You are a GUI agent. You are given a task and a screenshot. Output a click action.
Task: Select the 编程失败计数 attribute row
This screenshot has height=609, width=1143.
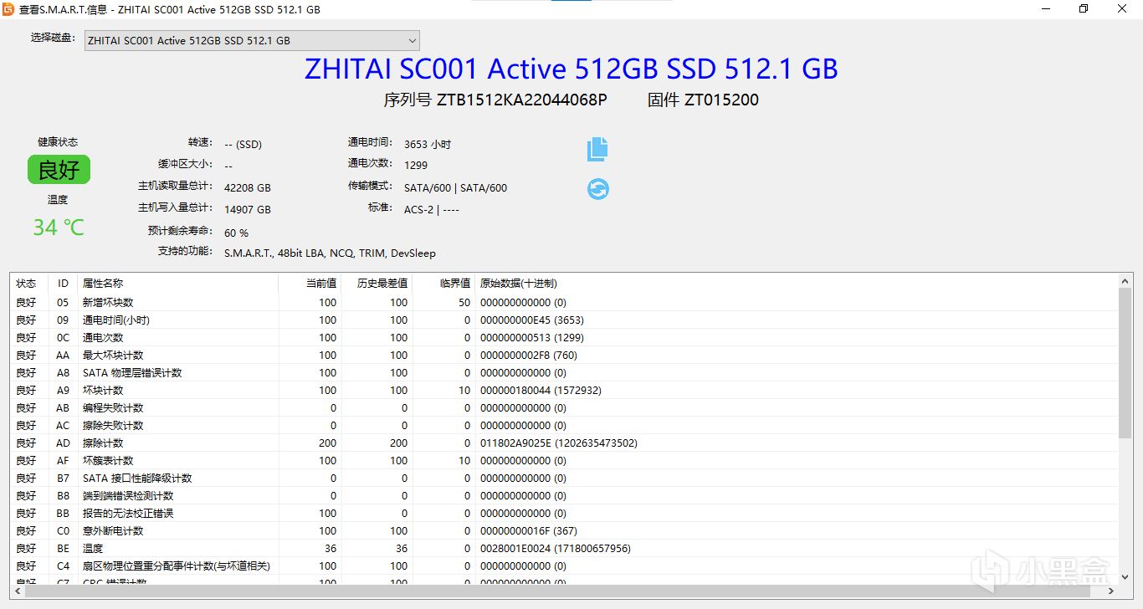coord(565,407)
